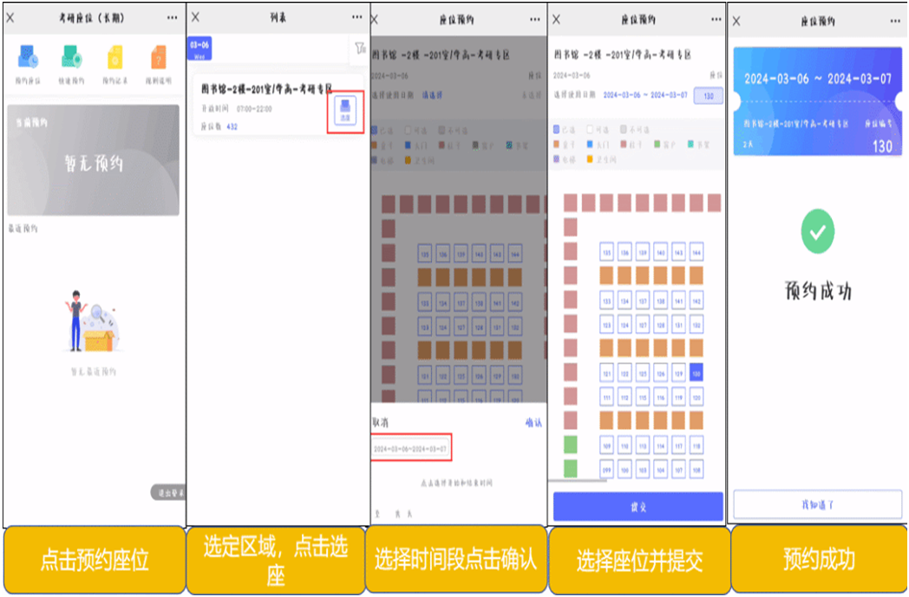This screenshot has height=597, width=909.
Task: Toggle seat 130 on the seat map
Action: (696, 373)
